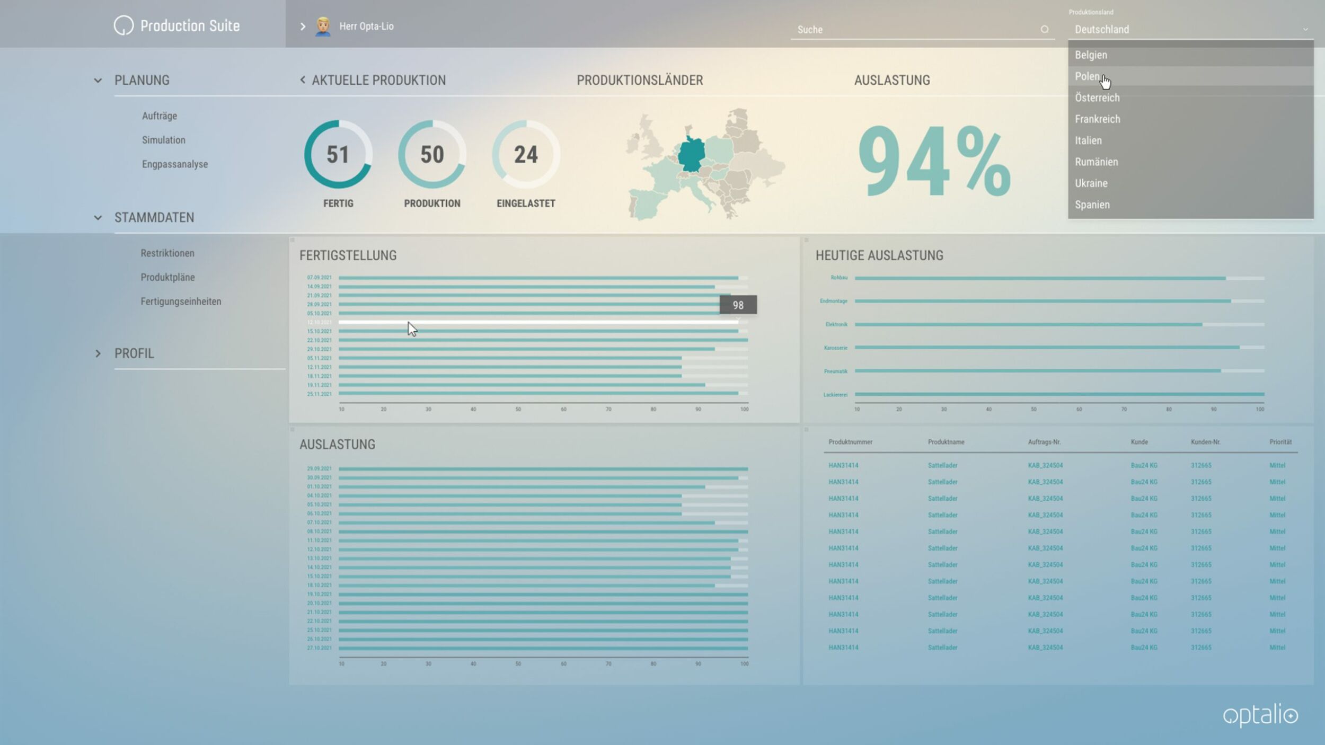The image size is (1325, 745).
Task: Click the Produktion circular gauge showing 50
Action: [x=432, y=155]
